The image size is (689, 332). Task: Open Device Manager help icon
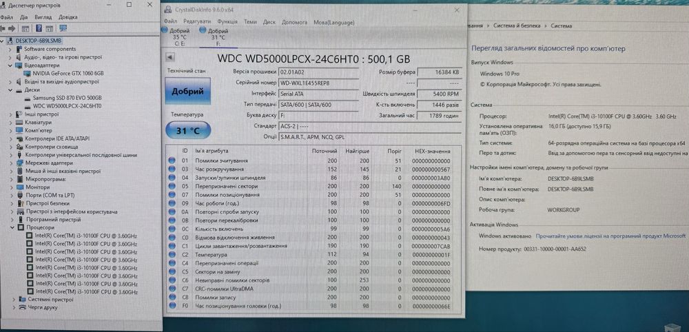click(x=39, y=28)
